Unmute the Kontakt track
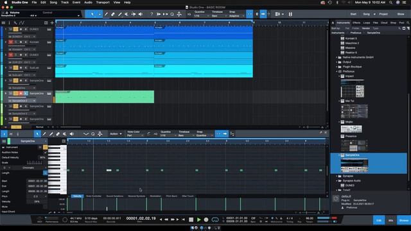Screen dimensions: 411x231 (x=10, y=42)
